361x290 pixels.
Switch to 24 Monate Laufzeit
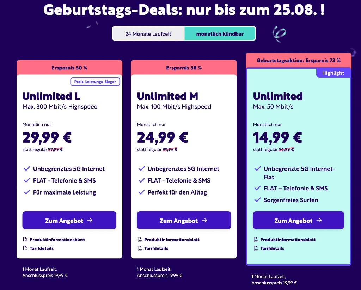tap(148, 34)
